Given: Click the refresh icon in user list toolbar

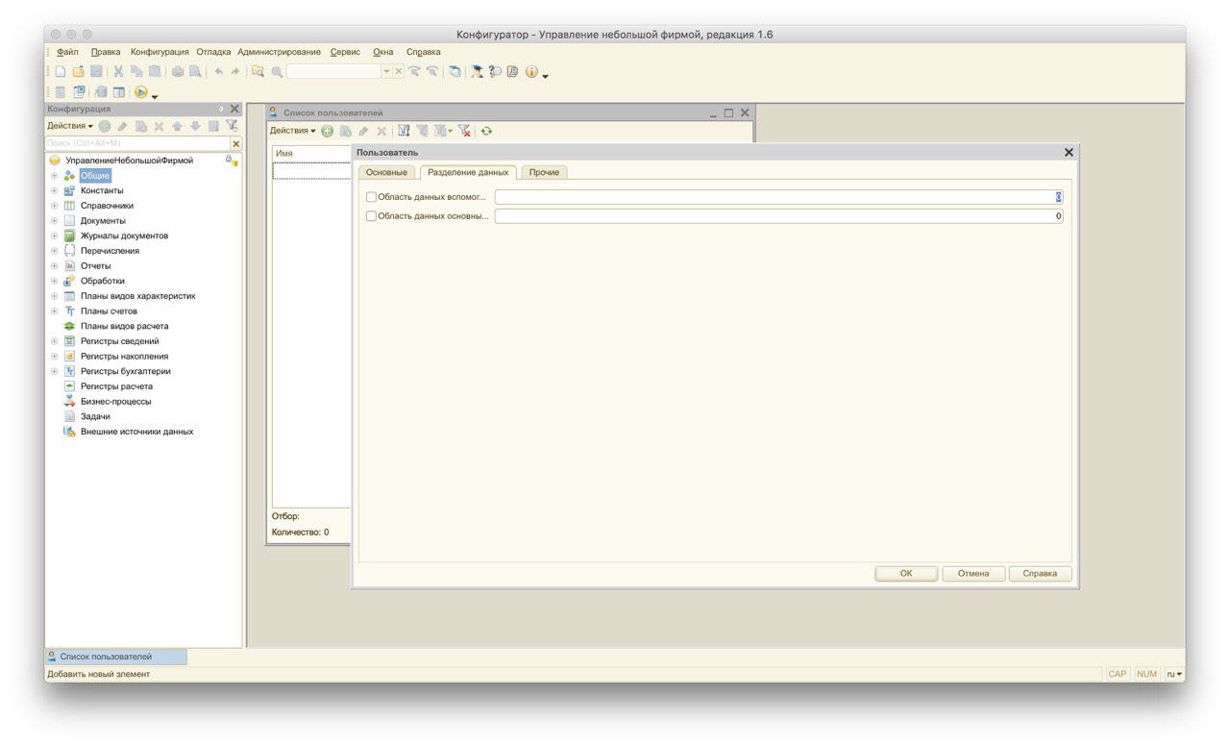Looking at the screenshot, I should (x=486, y=131).
